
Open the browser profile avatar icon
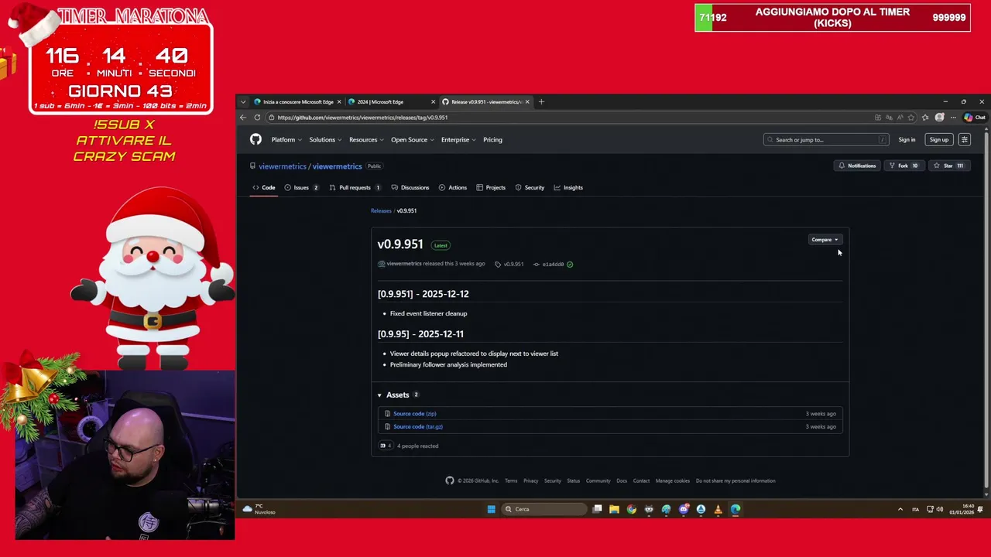pos(939,118)
